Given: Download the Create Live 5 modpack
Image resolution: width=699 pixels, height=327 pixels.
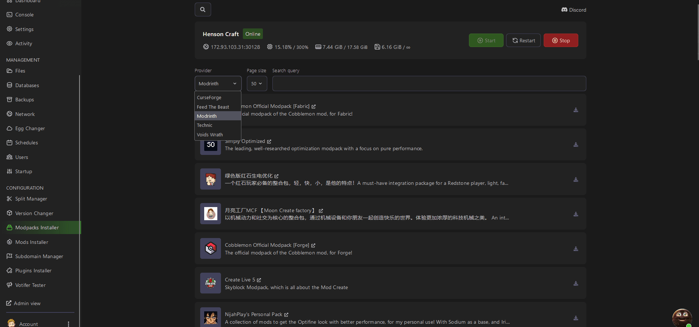Looking at the screenshot, I should pos(576,283).
